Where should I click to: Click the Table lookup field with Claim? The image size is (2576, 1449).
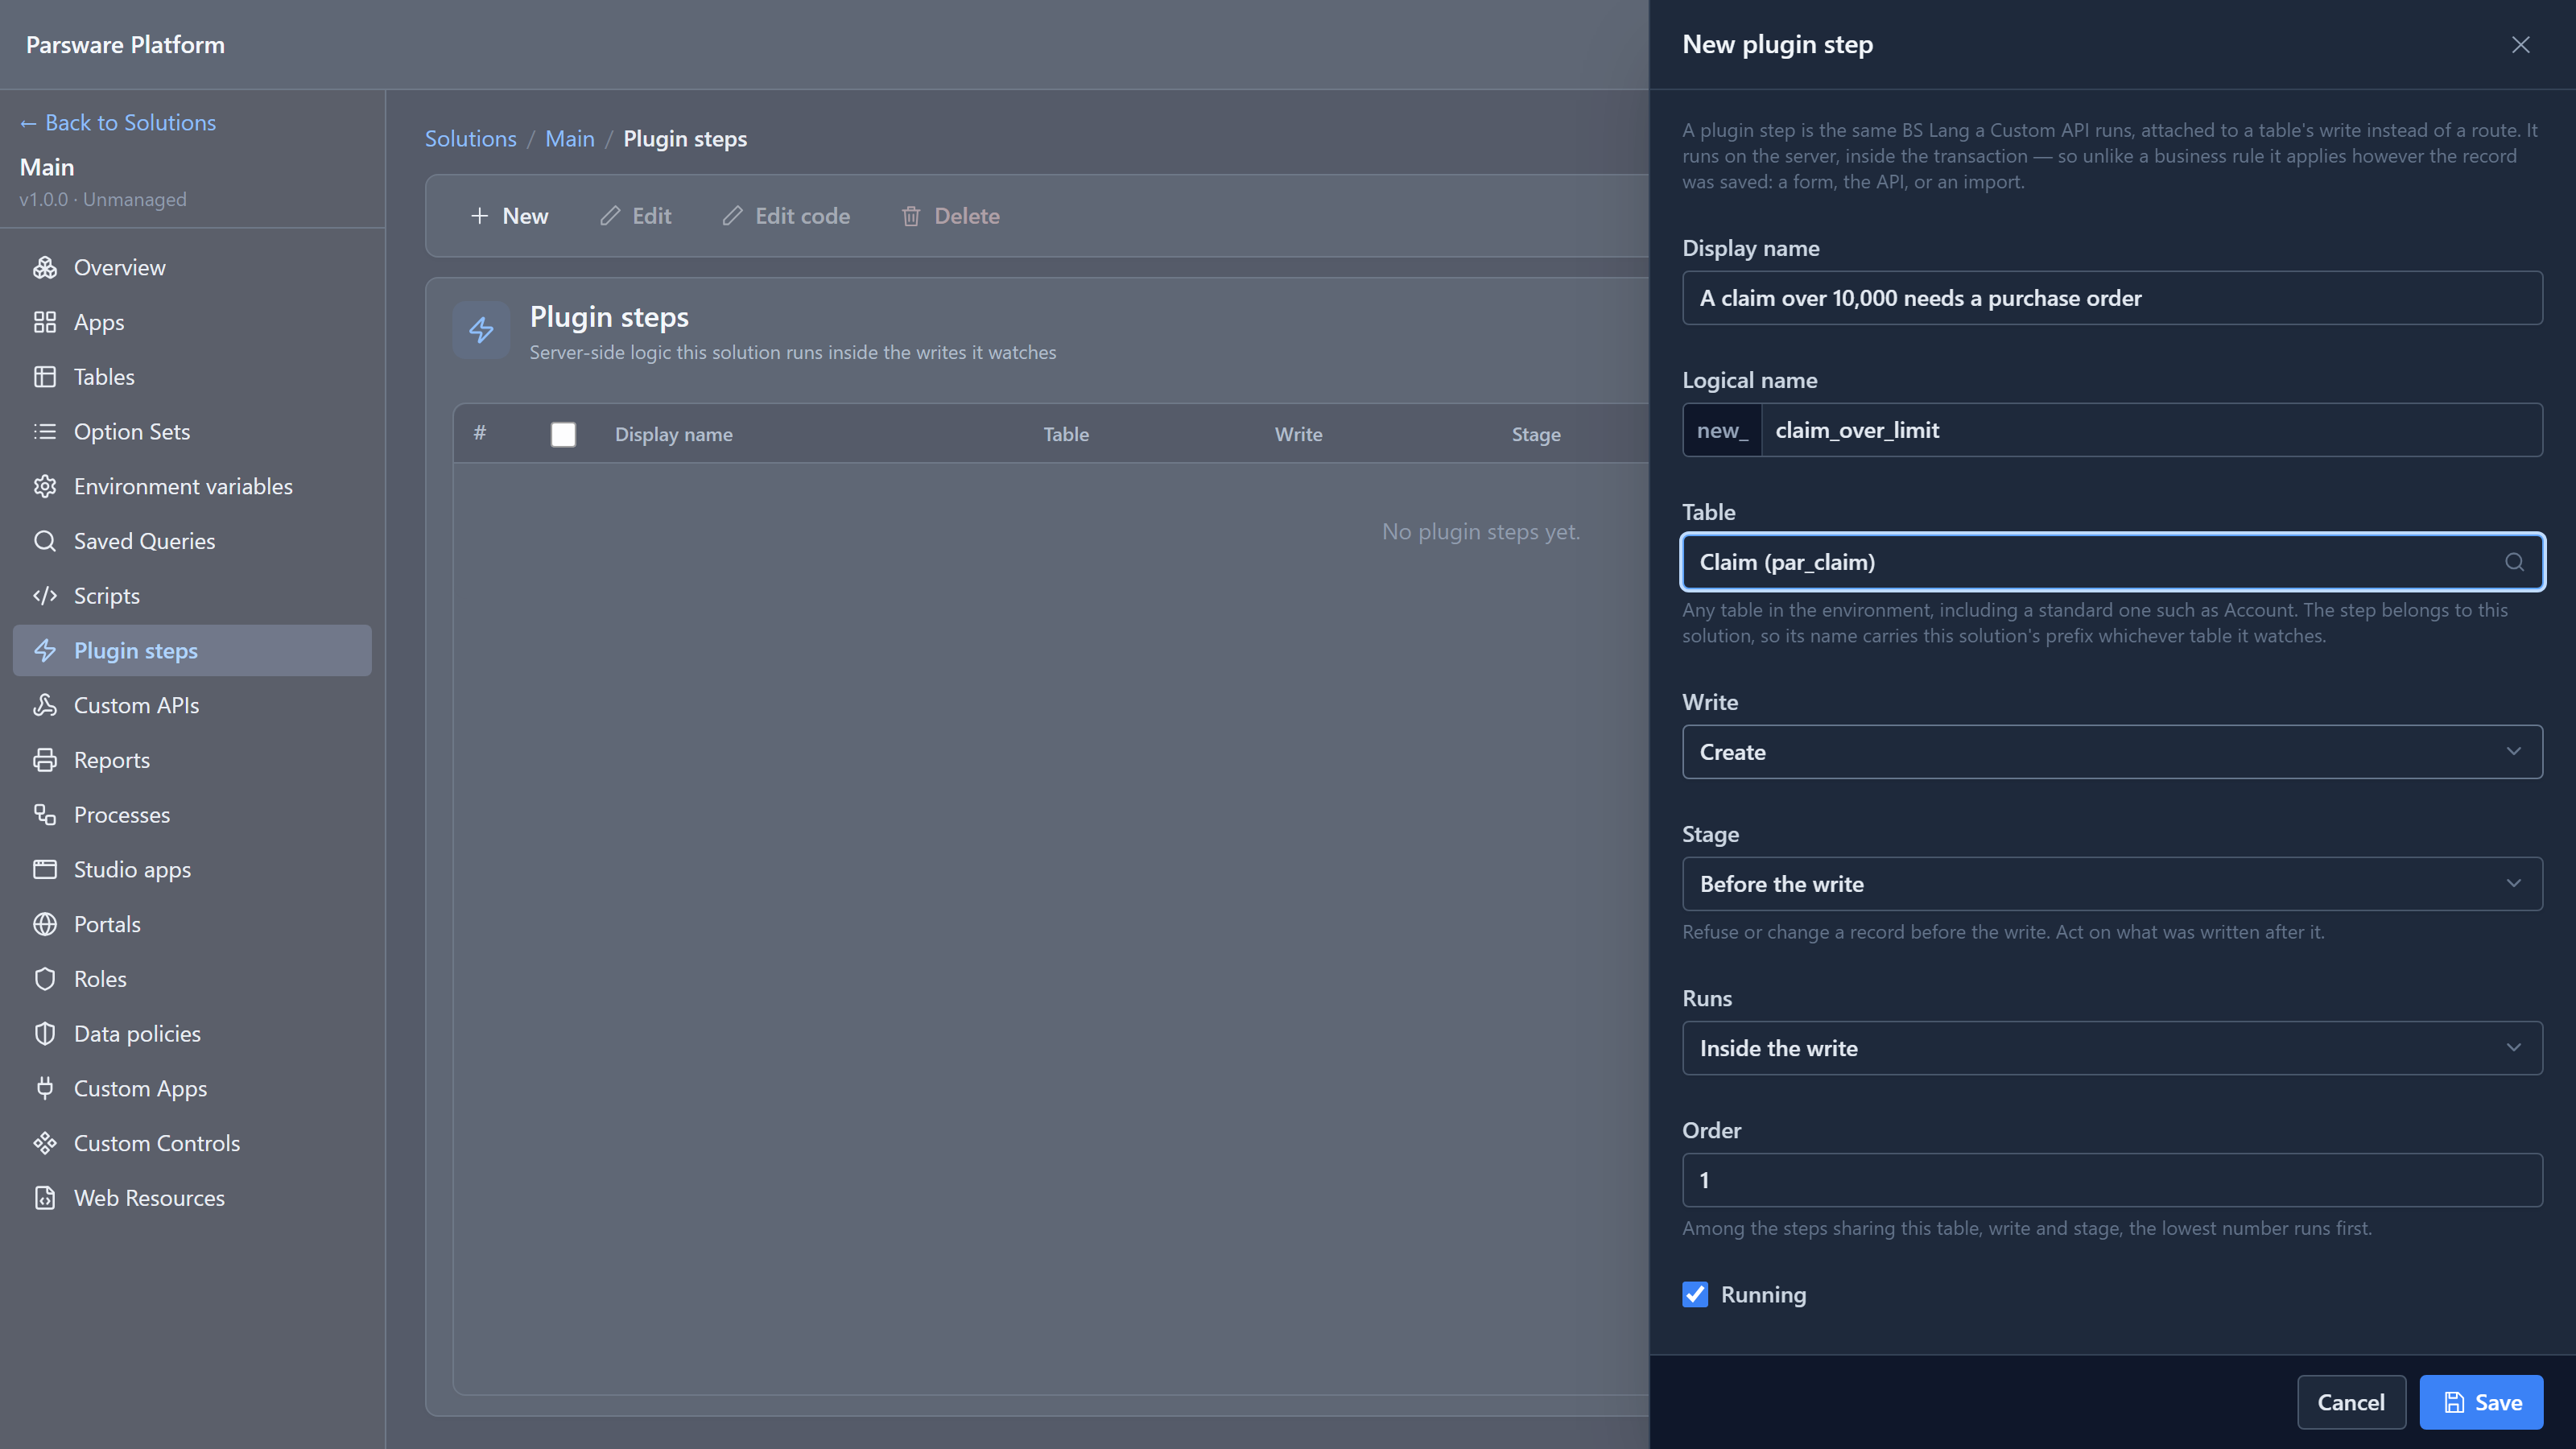[x=2112, y=562]
